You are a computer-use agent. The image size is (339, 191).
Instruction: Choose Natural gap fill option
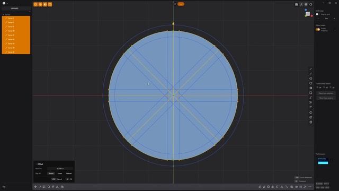pos(69,173)
